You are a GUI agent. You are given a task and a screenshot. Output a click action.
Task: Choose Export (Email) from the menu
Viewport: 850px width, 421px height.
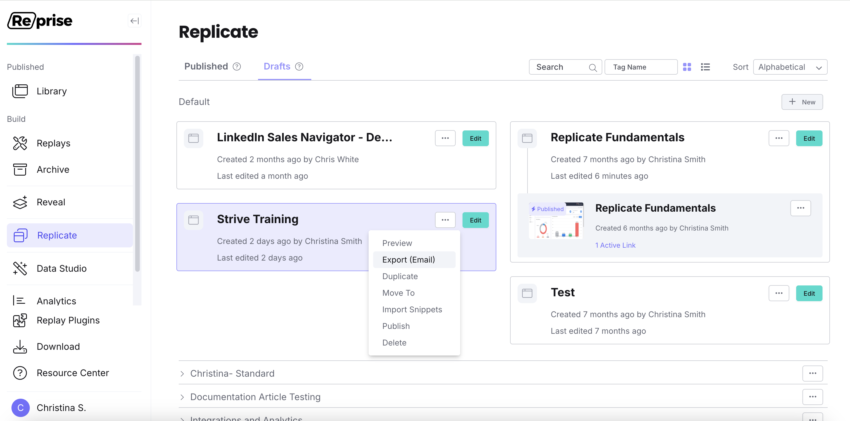pyautogui.click(x=414, y=260)
